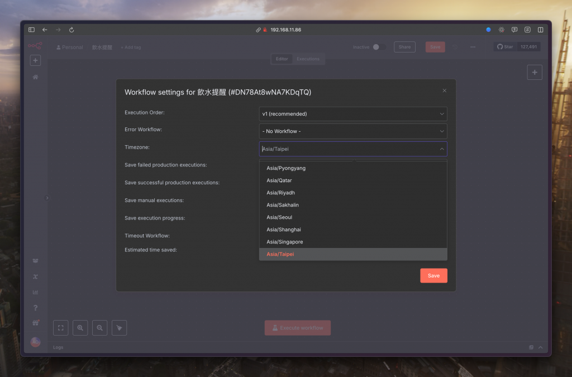Select Asia/Singapore timezone
The height and width of the screenshot is (377, 572).
coord(353,242)
